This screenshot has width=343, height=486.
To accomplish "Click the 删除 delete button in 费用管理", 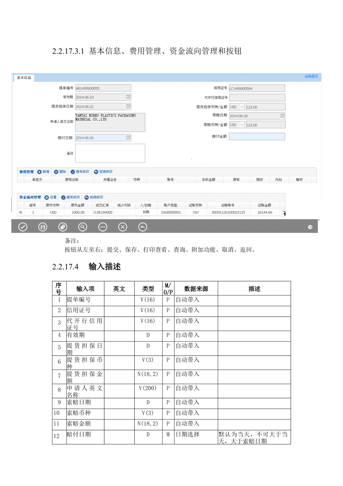I will (61, 172).
